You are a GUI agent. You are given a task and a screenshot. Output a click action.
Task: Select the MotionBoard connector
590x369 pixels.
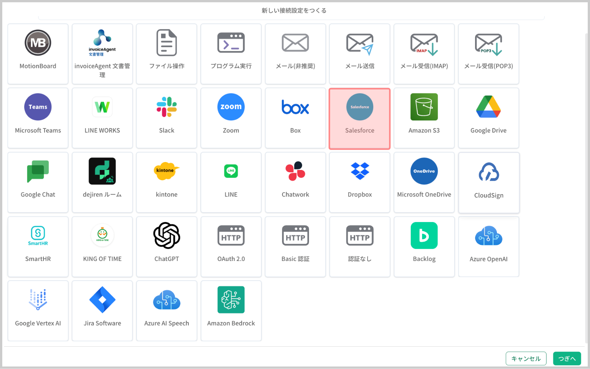click(38, 54)
